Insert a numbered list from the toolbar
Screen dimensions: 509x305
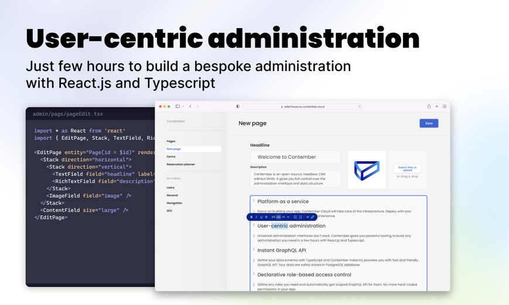point(300,217)
